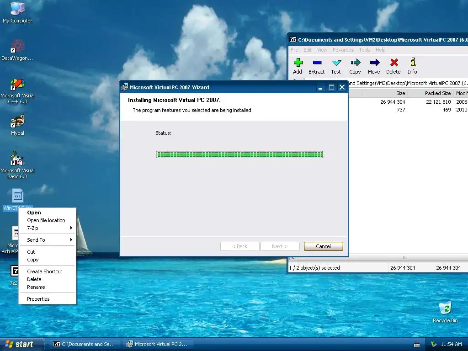The width and height of the screenshot is (468, 351).
Task: Open the File menu in 7-Zip
Action: click(294, 50)
